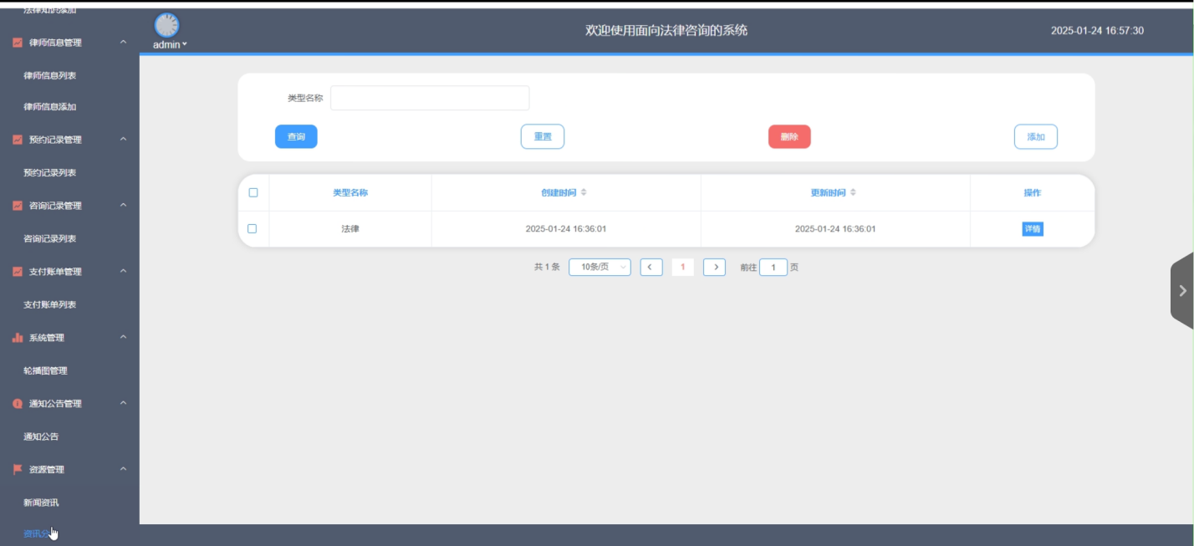Image resolution: width=1194 pixels, height=546 pixels.
Task: Click the 类型名称 search input field
Action: point(430,98)
